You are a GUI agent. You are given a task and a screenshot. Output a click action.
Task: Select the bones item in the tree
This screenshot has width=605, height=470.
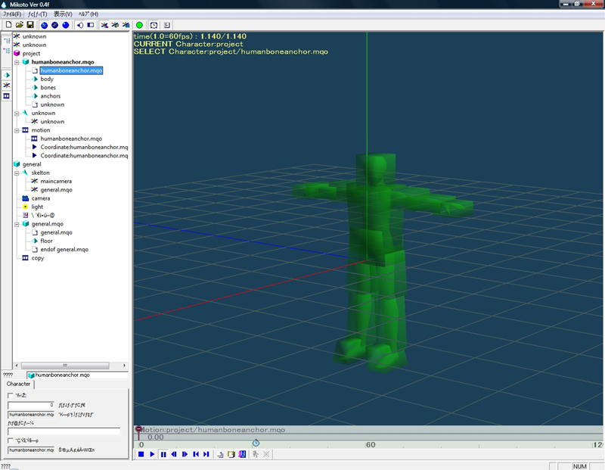tap(48, 88)
